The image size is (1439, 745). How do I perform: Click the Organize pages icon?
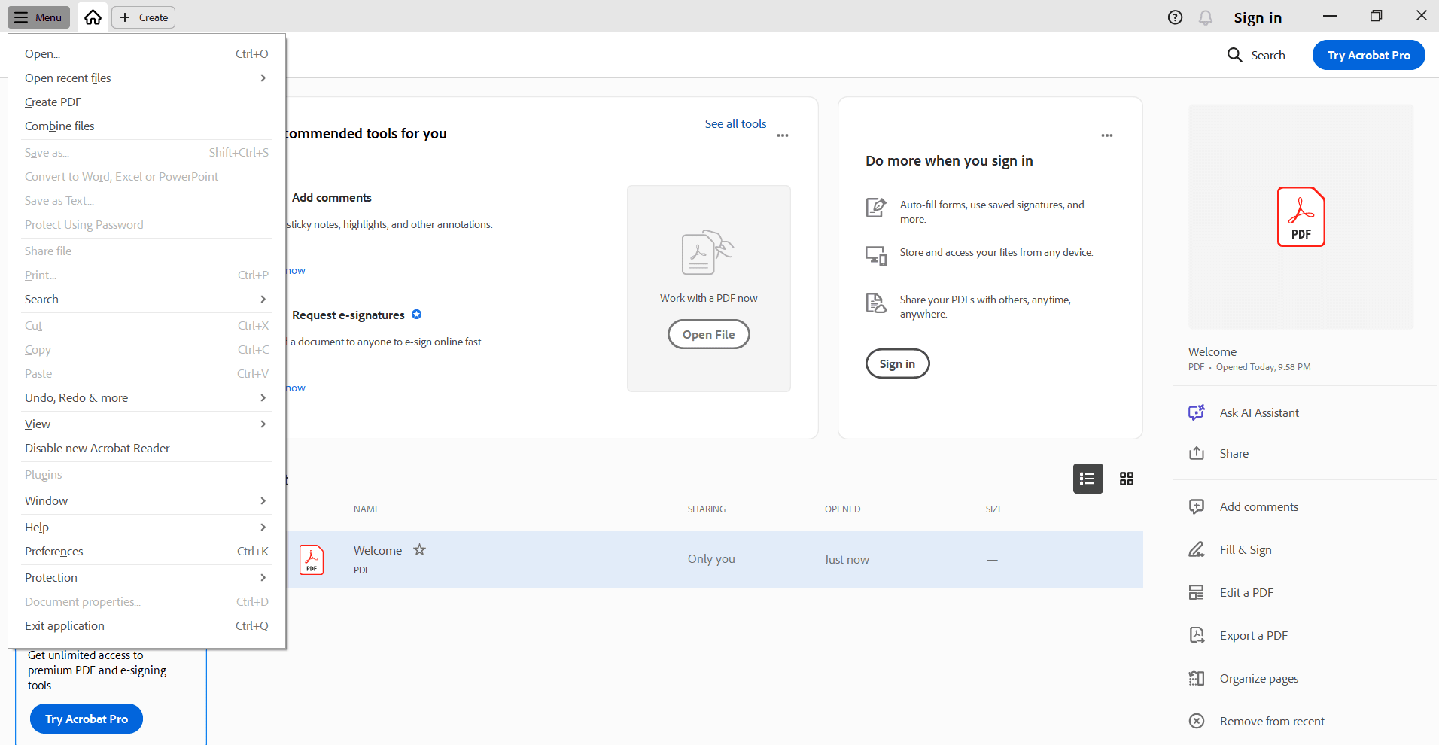coord(1197,678)
